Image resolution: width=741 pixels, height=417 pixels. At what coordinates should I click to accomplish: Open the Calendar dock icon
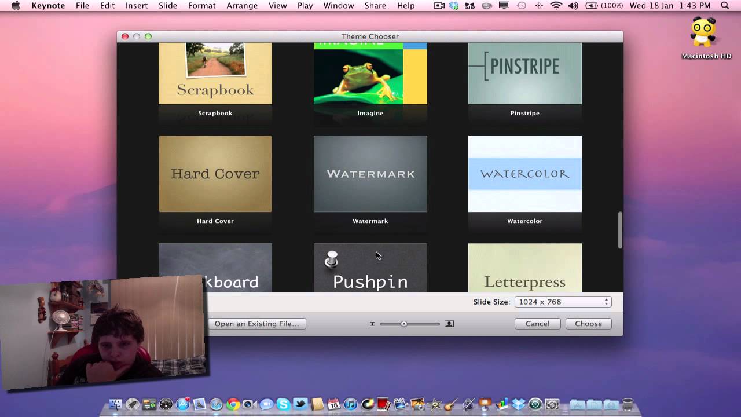tap(334, 404)
